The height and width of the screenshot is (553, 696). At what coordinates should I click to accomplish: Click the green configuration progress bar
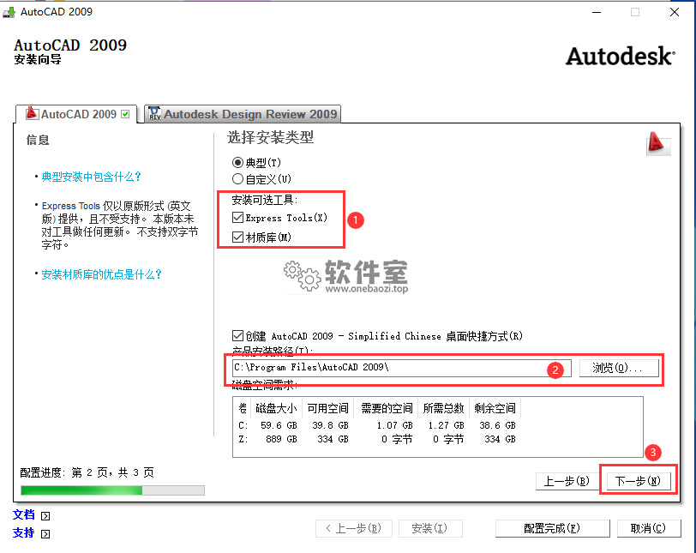112,490
